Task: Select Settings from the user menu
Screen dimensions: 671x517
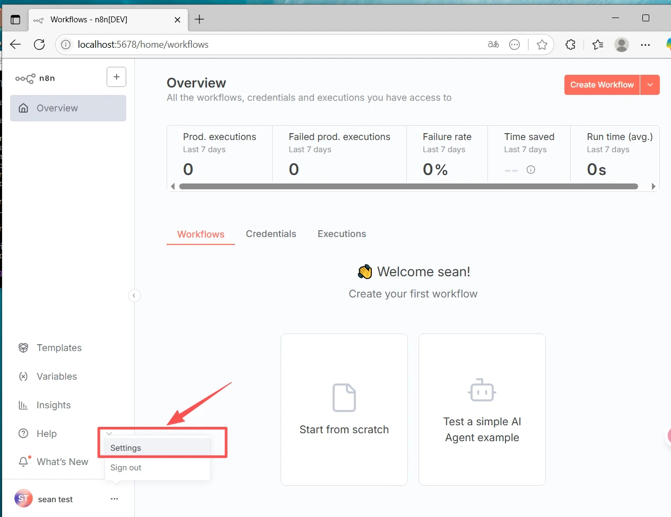Action: [x=126, y=448]
